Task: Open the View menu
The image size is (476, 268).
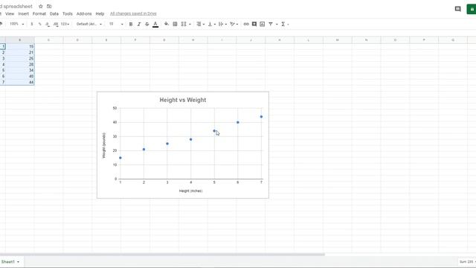Action: point(10,13)
